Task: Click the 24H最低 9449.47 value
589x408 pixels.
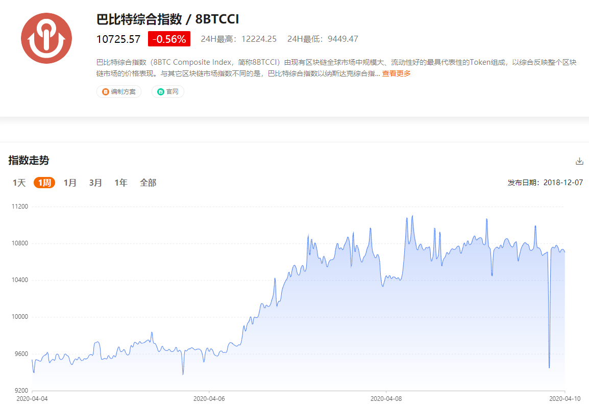Action: 323,39
